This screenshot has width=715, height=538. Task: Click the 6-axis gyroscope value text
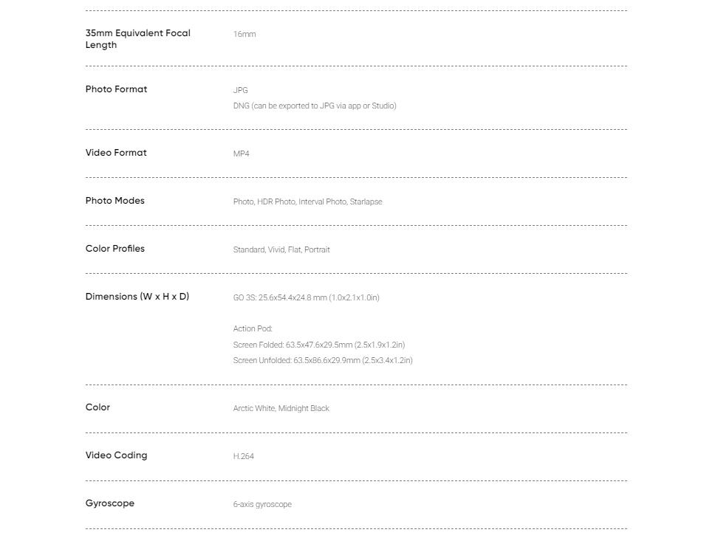[x=262, y=504]
